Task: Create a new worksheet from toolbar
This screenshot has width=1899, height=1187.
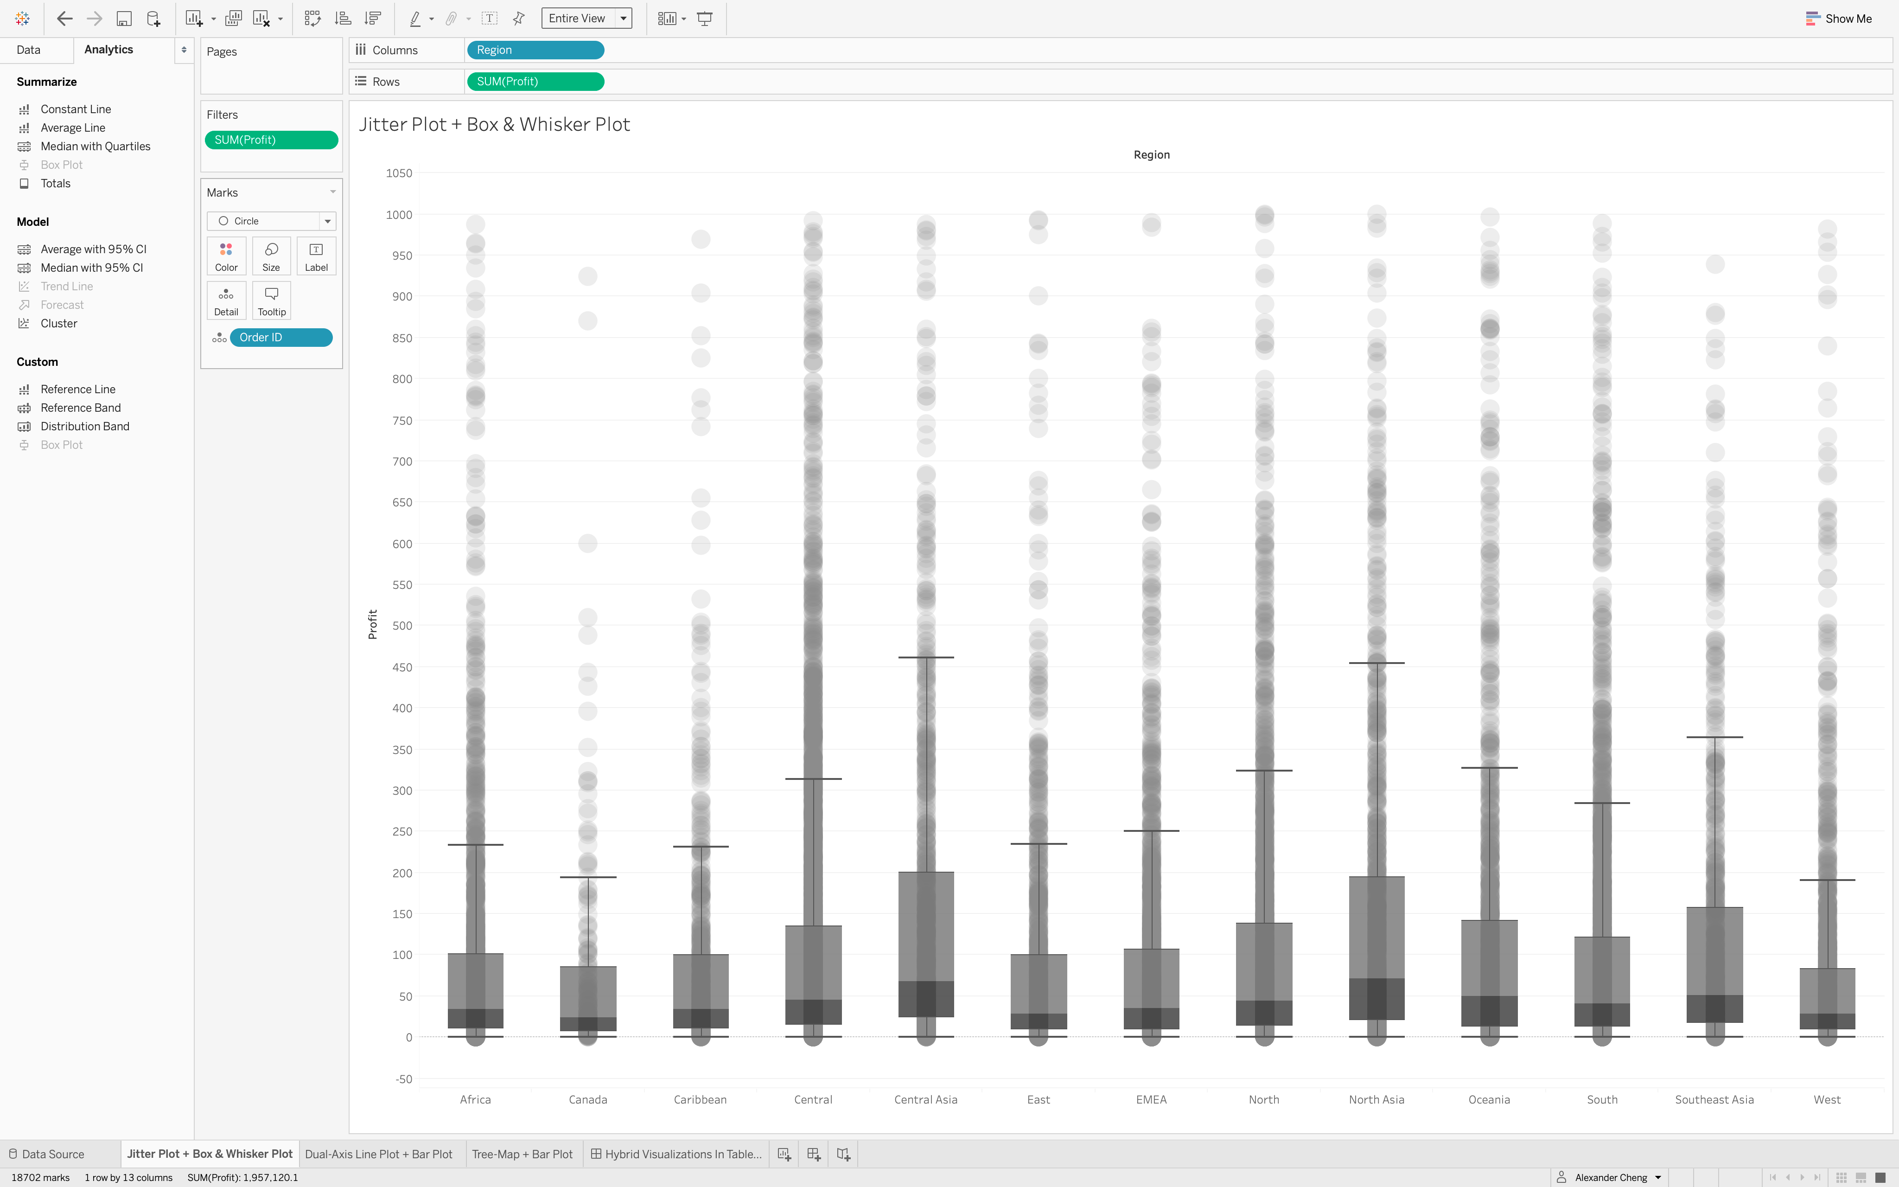Action: pyautogui.click(x=194, y=18)
